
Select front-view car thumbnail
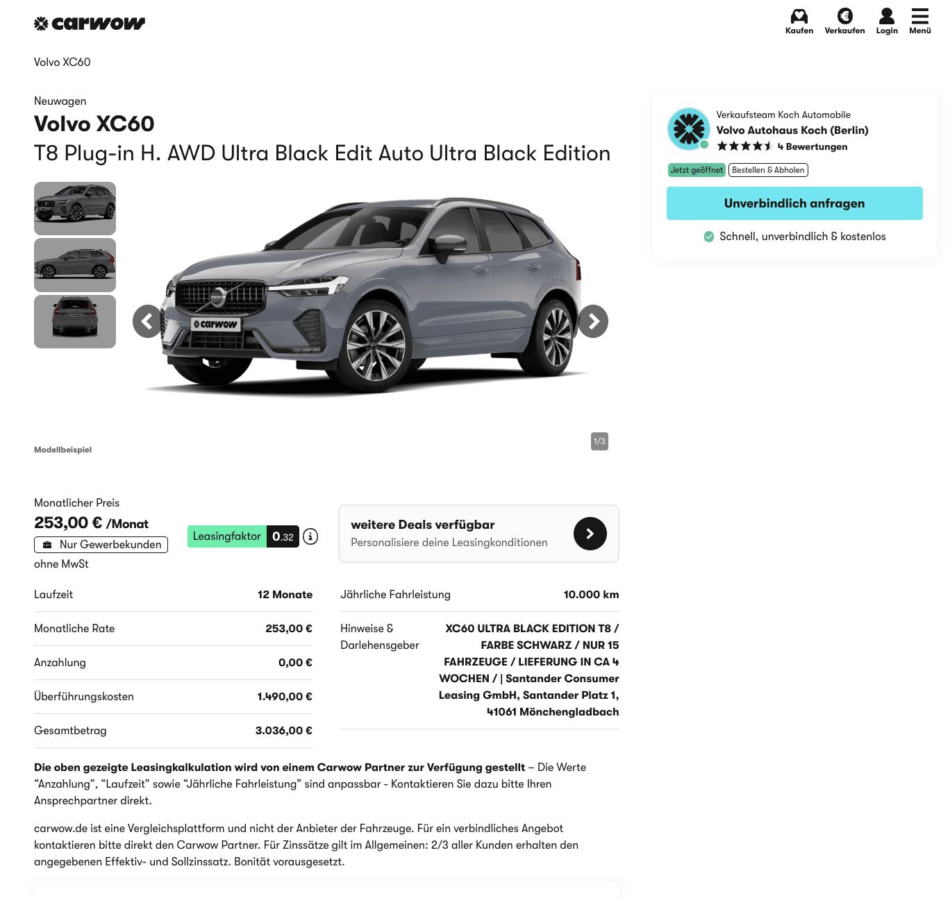pos(75,208)
